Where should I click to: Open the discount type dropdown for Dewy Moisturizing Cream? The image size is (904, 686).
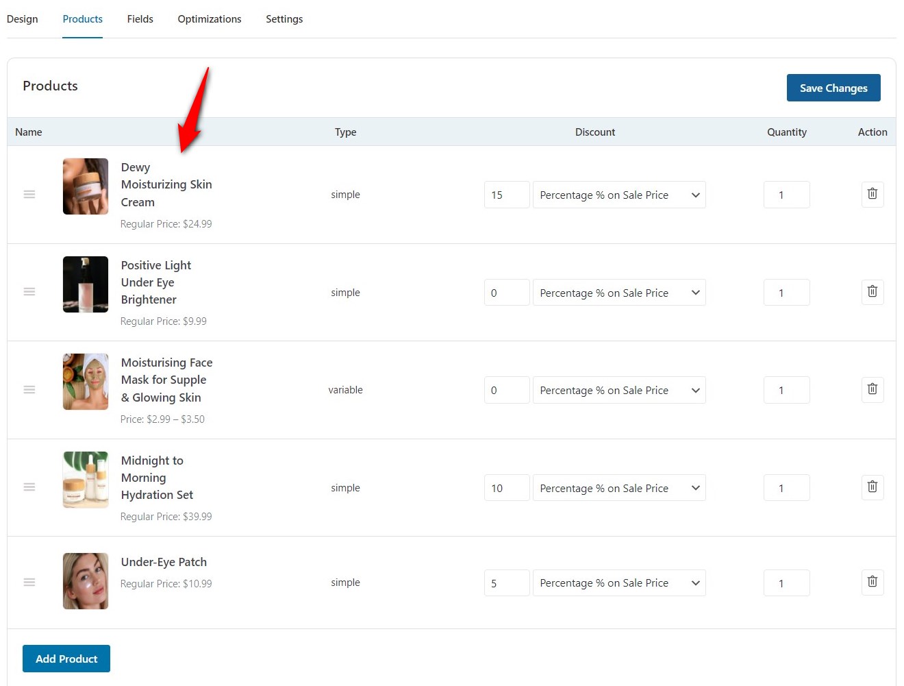[x=618, y=195]
